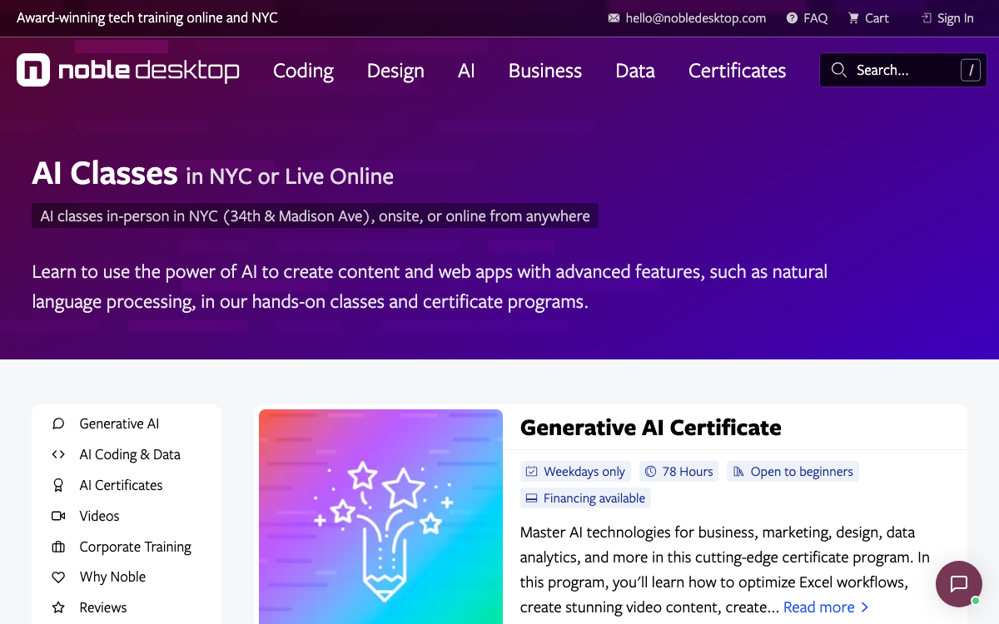This screenshot has height=624, width=999.
Task: Click the Reviews star icon
Action: pos(58,608)
